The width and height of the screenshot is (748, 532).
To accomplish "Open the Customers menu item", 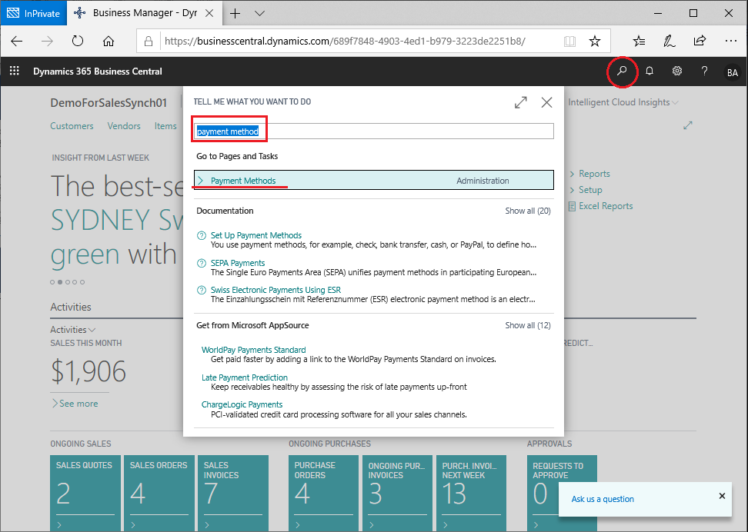I will 72,126.
